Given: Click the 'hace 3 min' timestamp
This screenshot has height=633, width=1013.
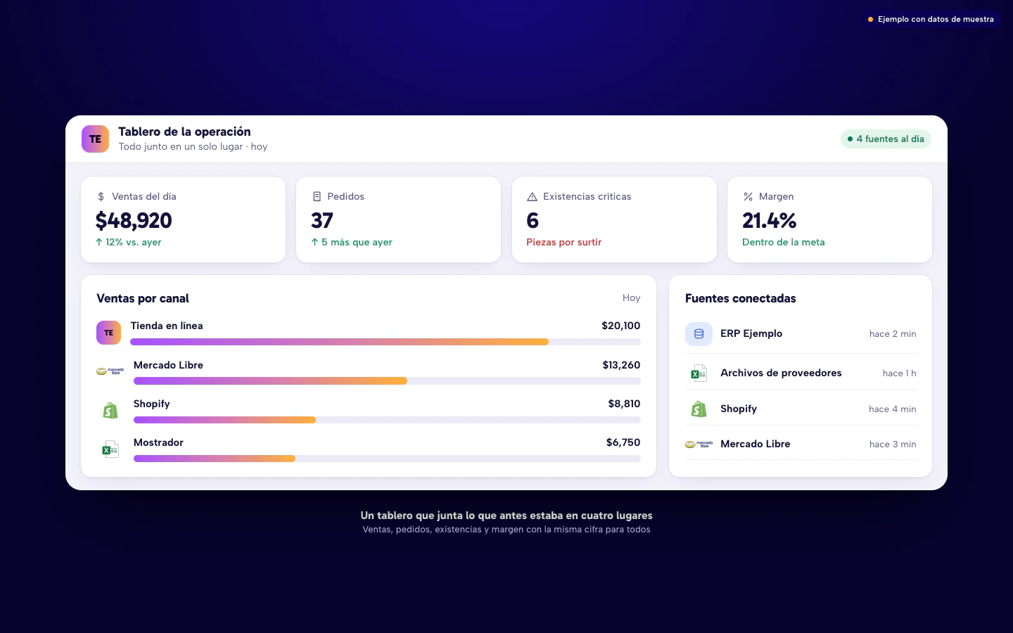Looking at the screenshot, I should (893, 445).
